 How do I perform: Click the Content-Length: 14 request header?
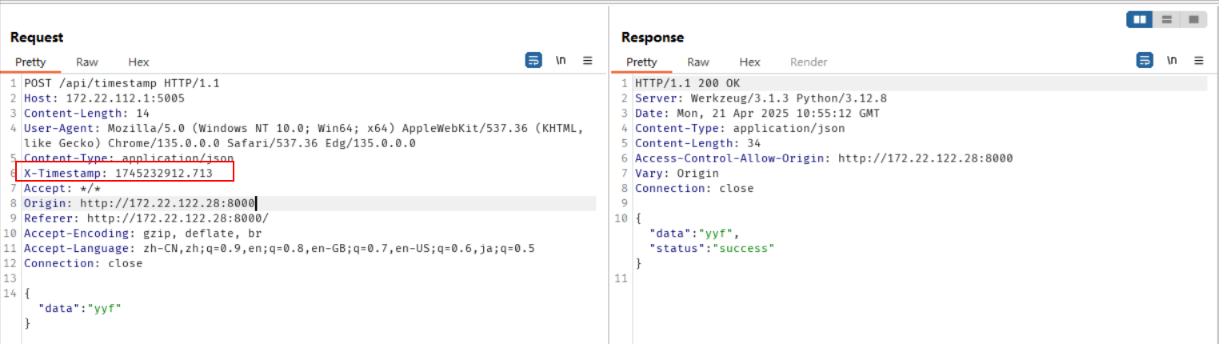[x=86, y=113]
